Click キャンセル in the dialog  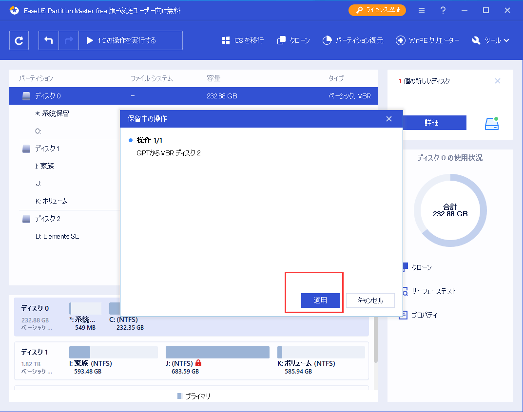[370, 300]
